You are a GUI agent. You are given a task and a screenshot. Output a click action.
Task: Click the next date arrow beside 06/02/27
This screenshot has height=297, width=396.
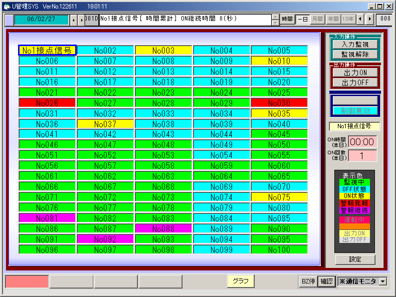click(81, 20)
